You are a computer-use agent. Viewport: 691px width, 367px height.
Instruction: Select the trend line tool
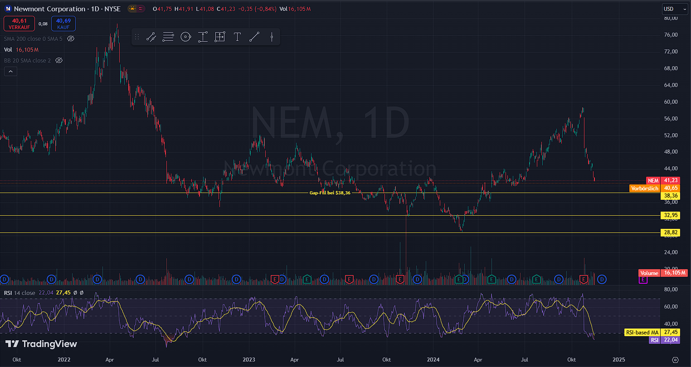pos(254,37)
